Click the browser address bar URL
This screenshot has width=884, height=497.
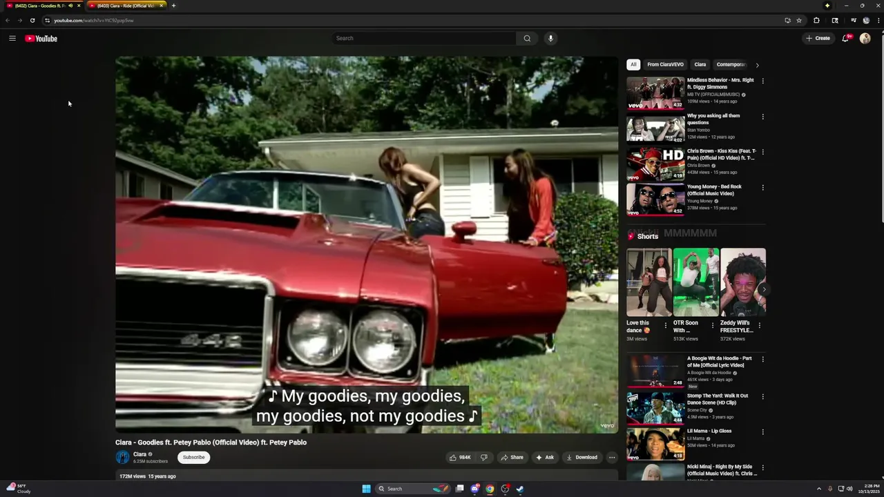click(93, 21)
